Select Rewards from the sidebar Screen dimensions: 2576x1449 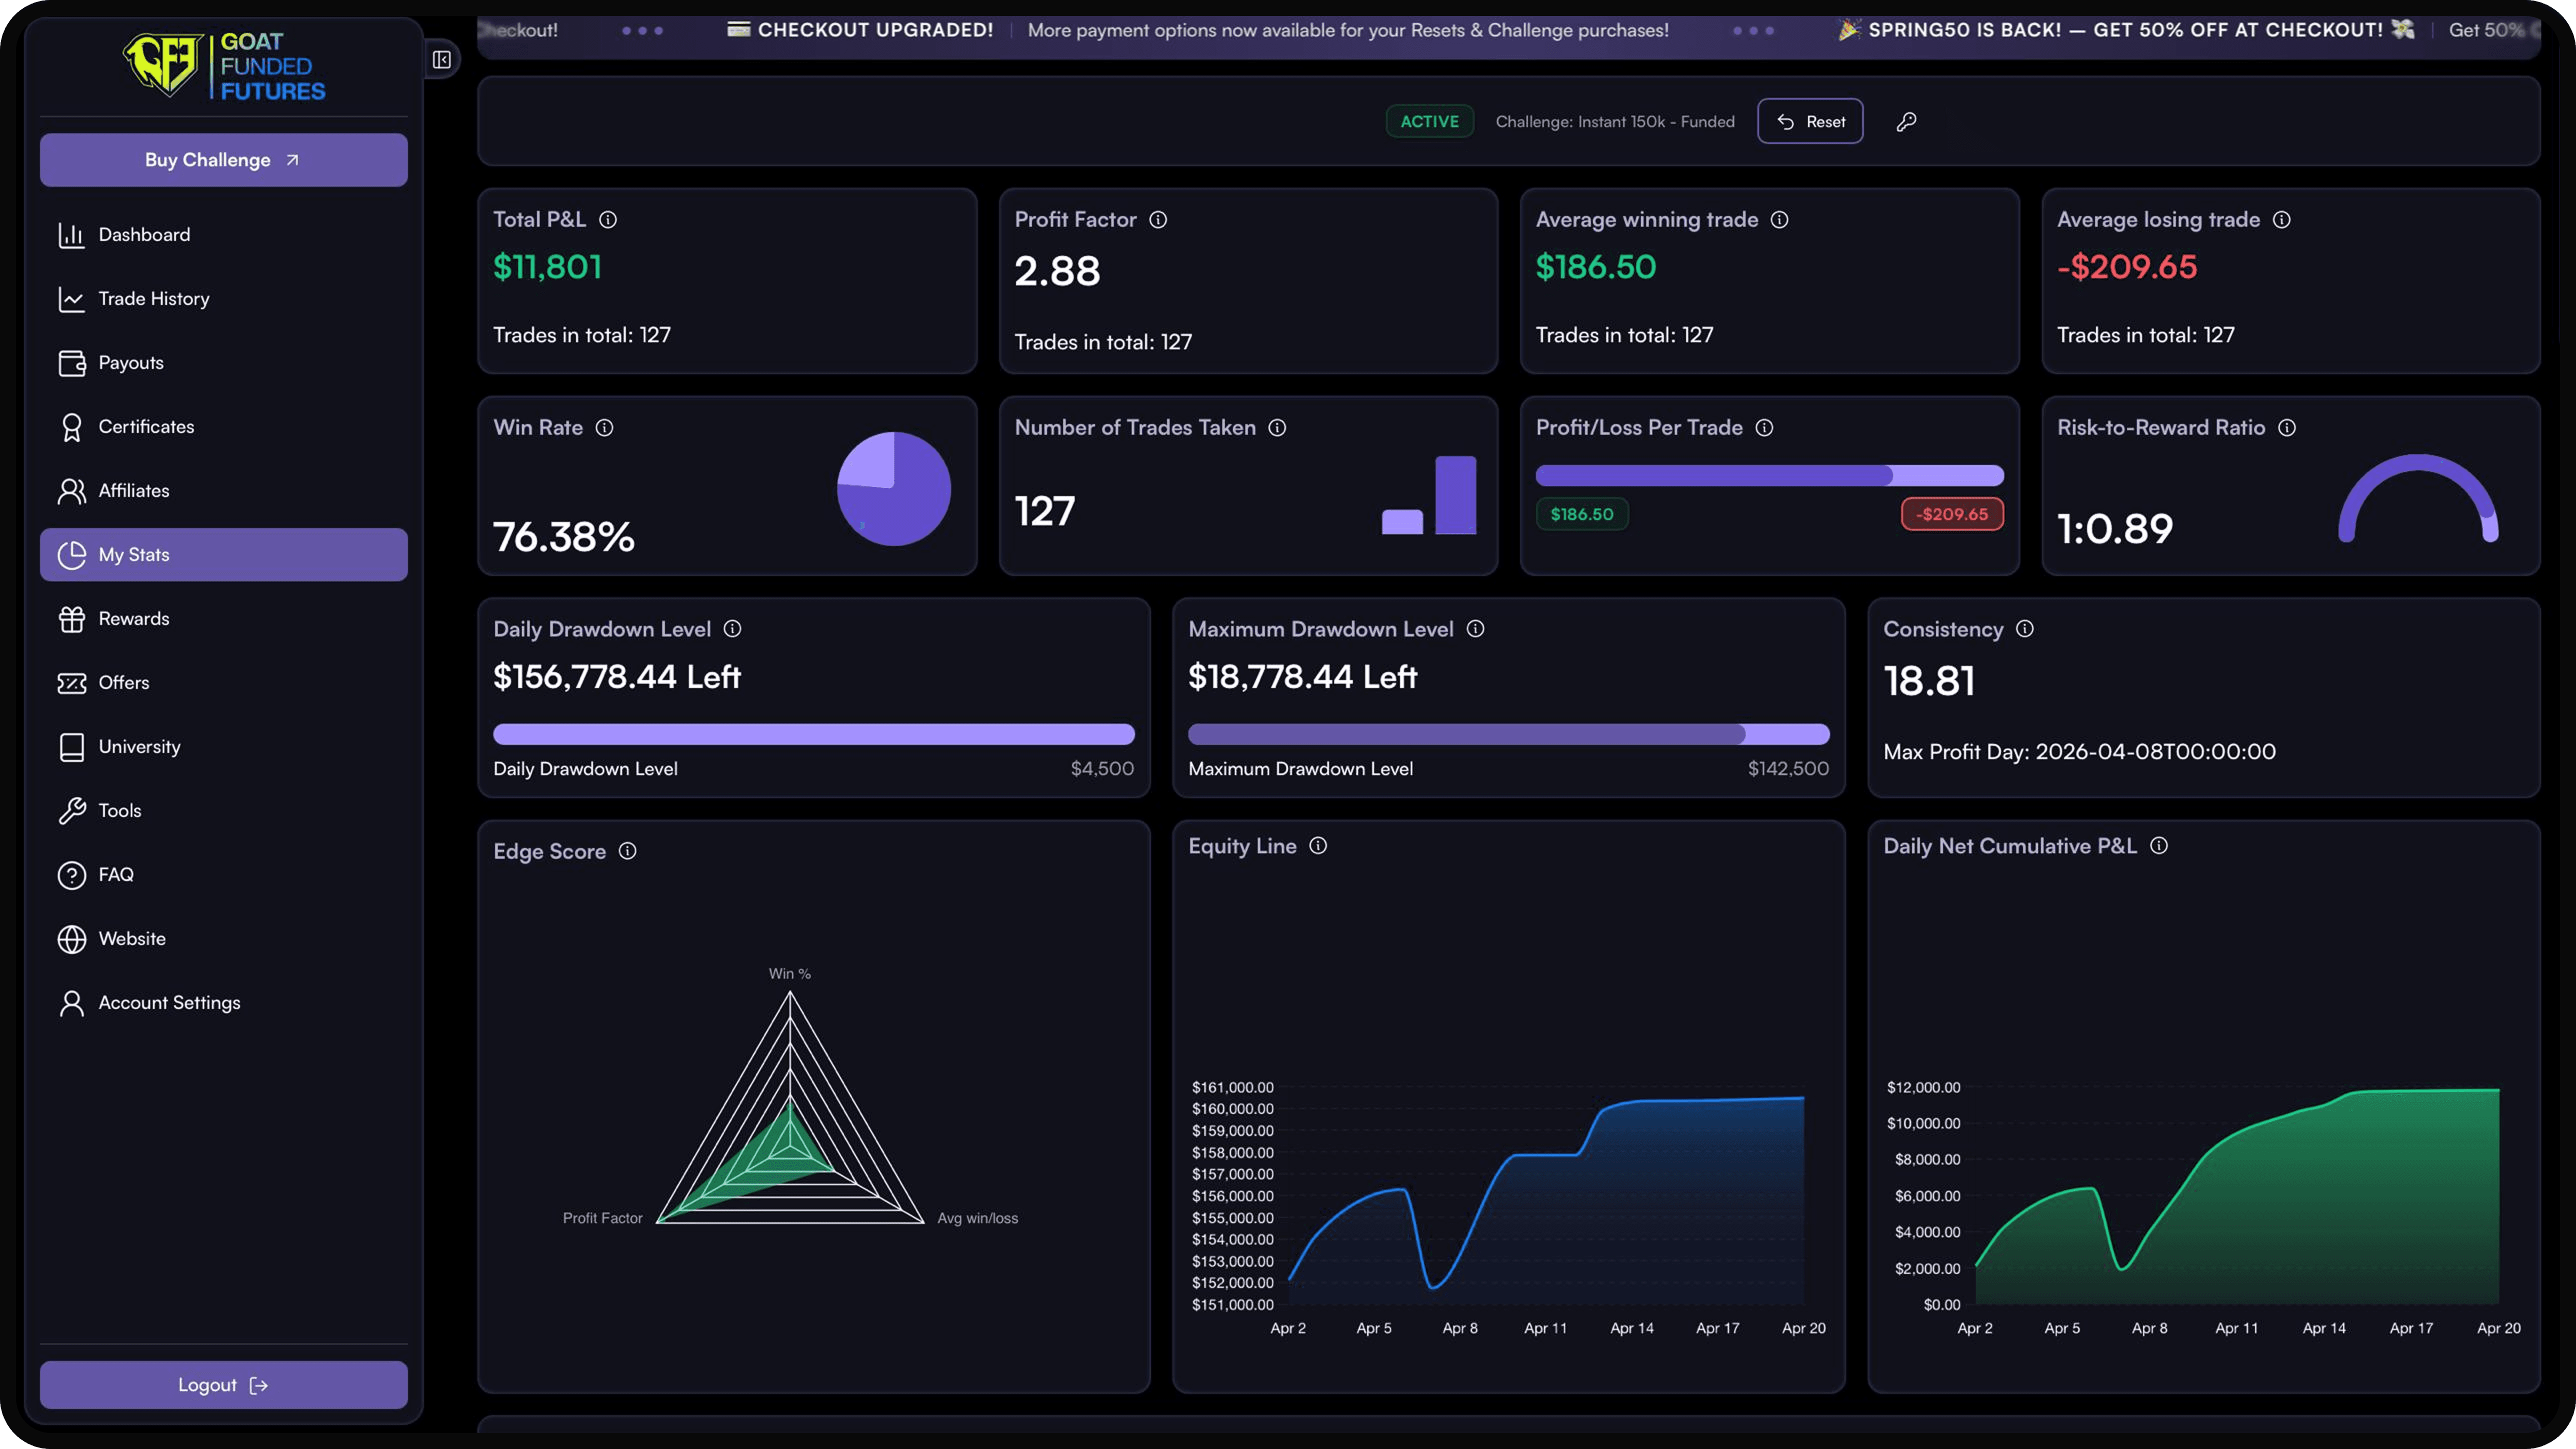[x=133, y=619]
